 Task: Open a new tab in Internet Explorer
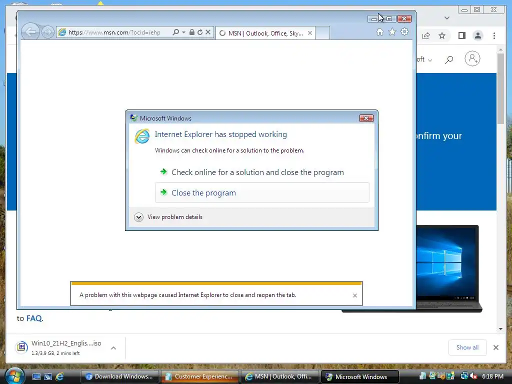click(322, 33)
